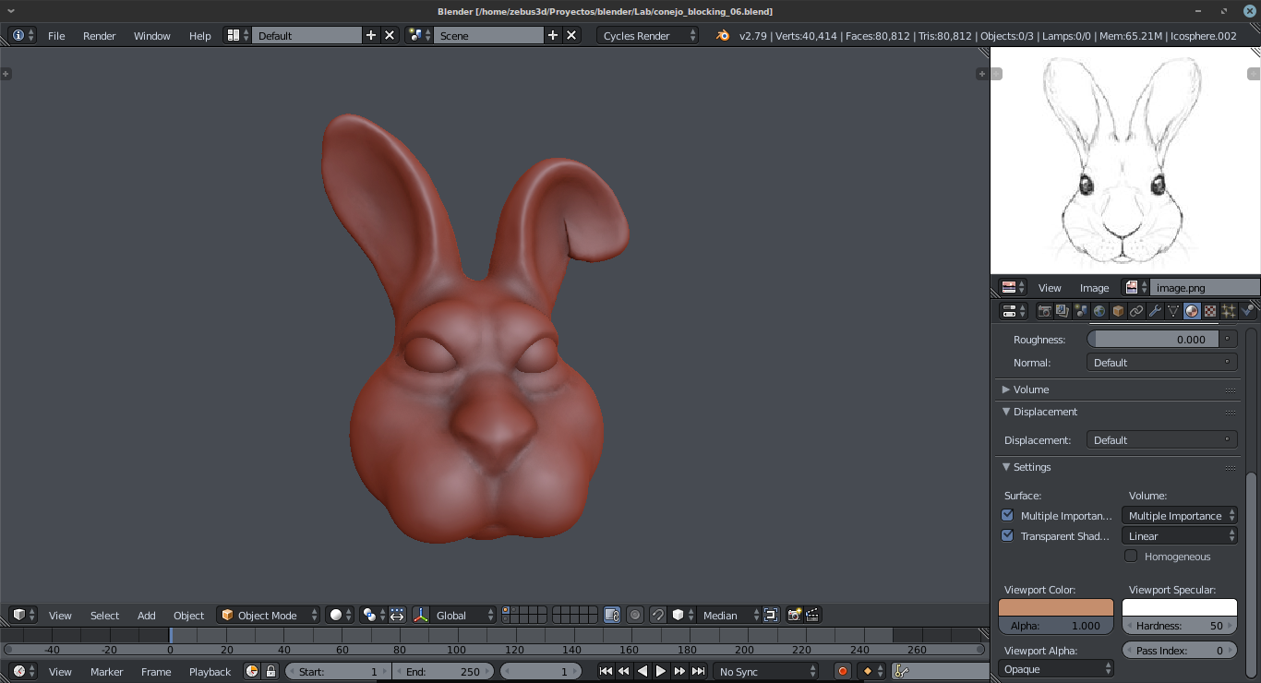Toggle snap magnet in 3D view header

click(657, 615)
